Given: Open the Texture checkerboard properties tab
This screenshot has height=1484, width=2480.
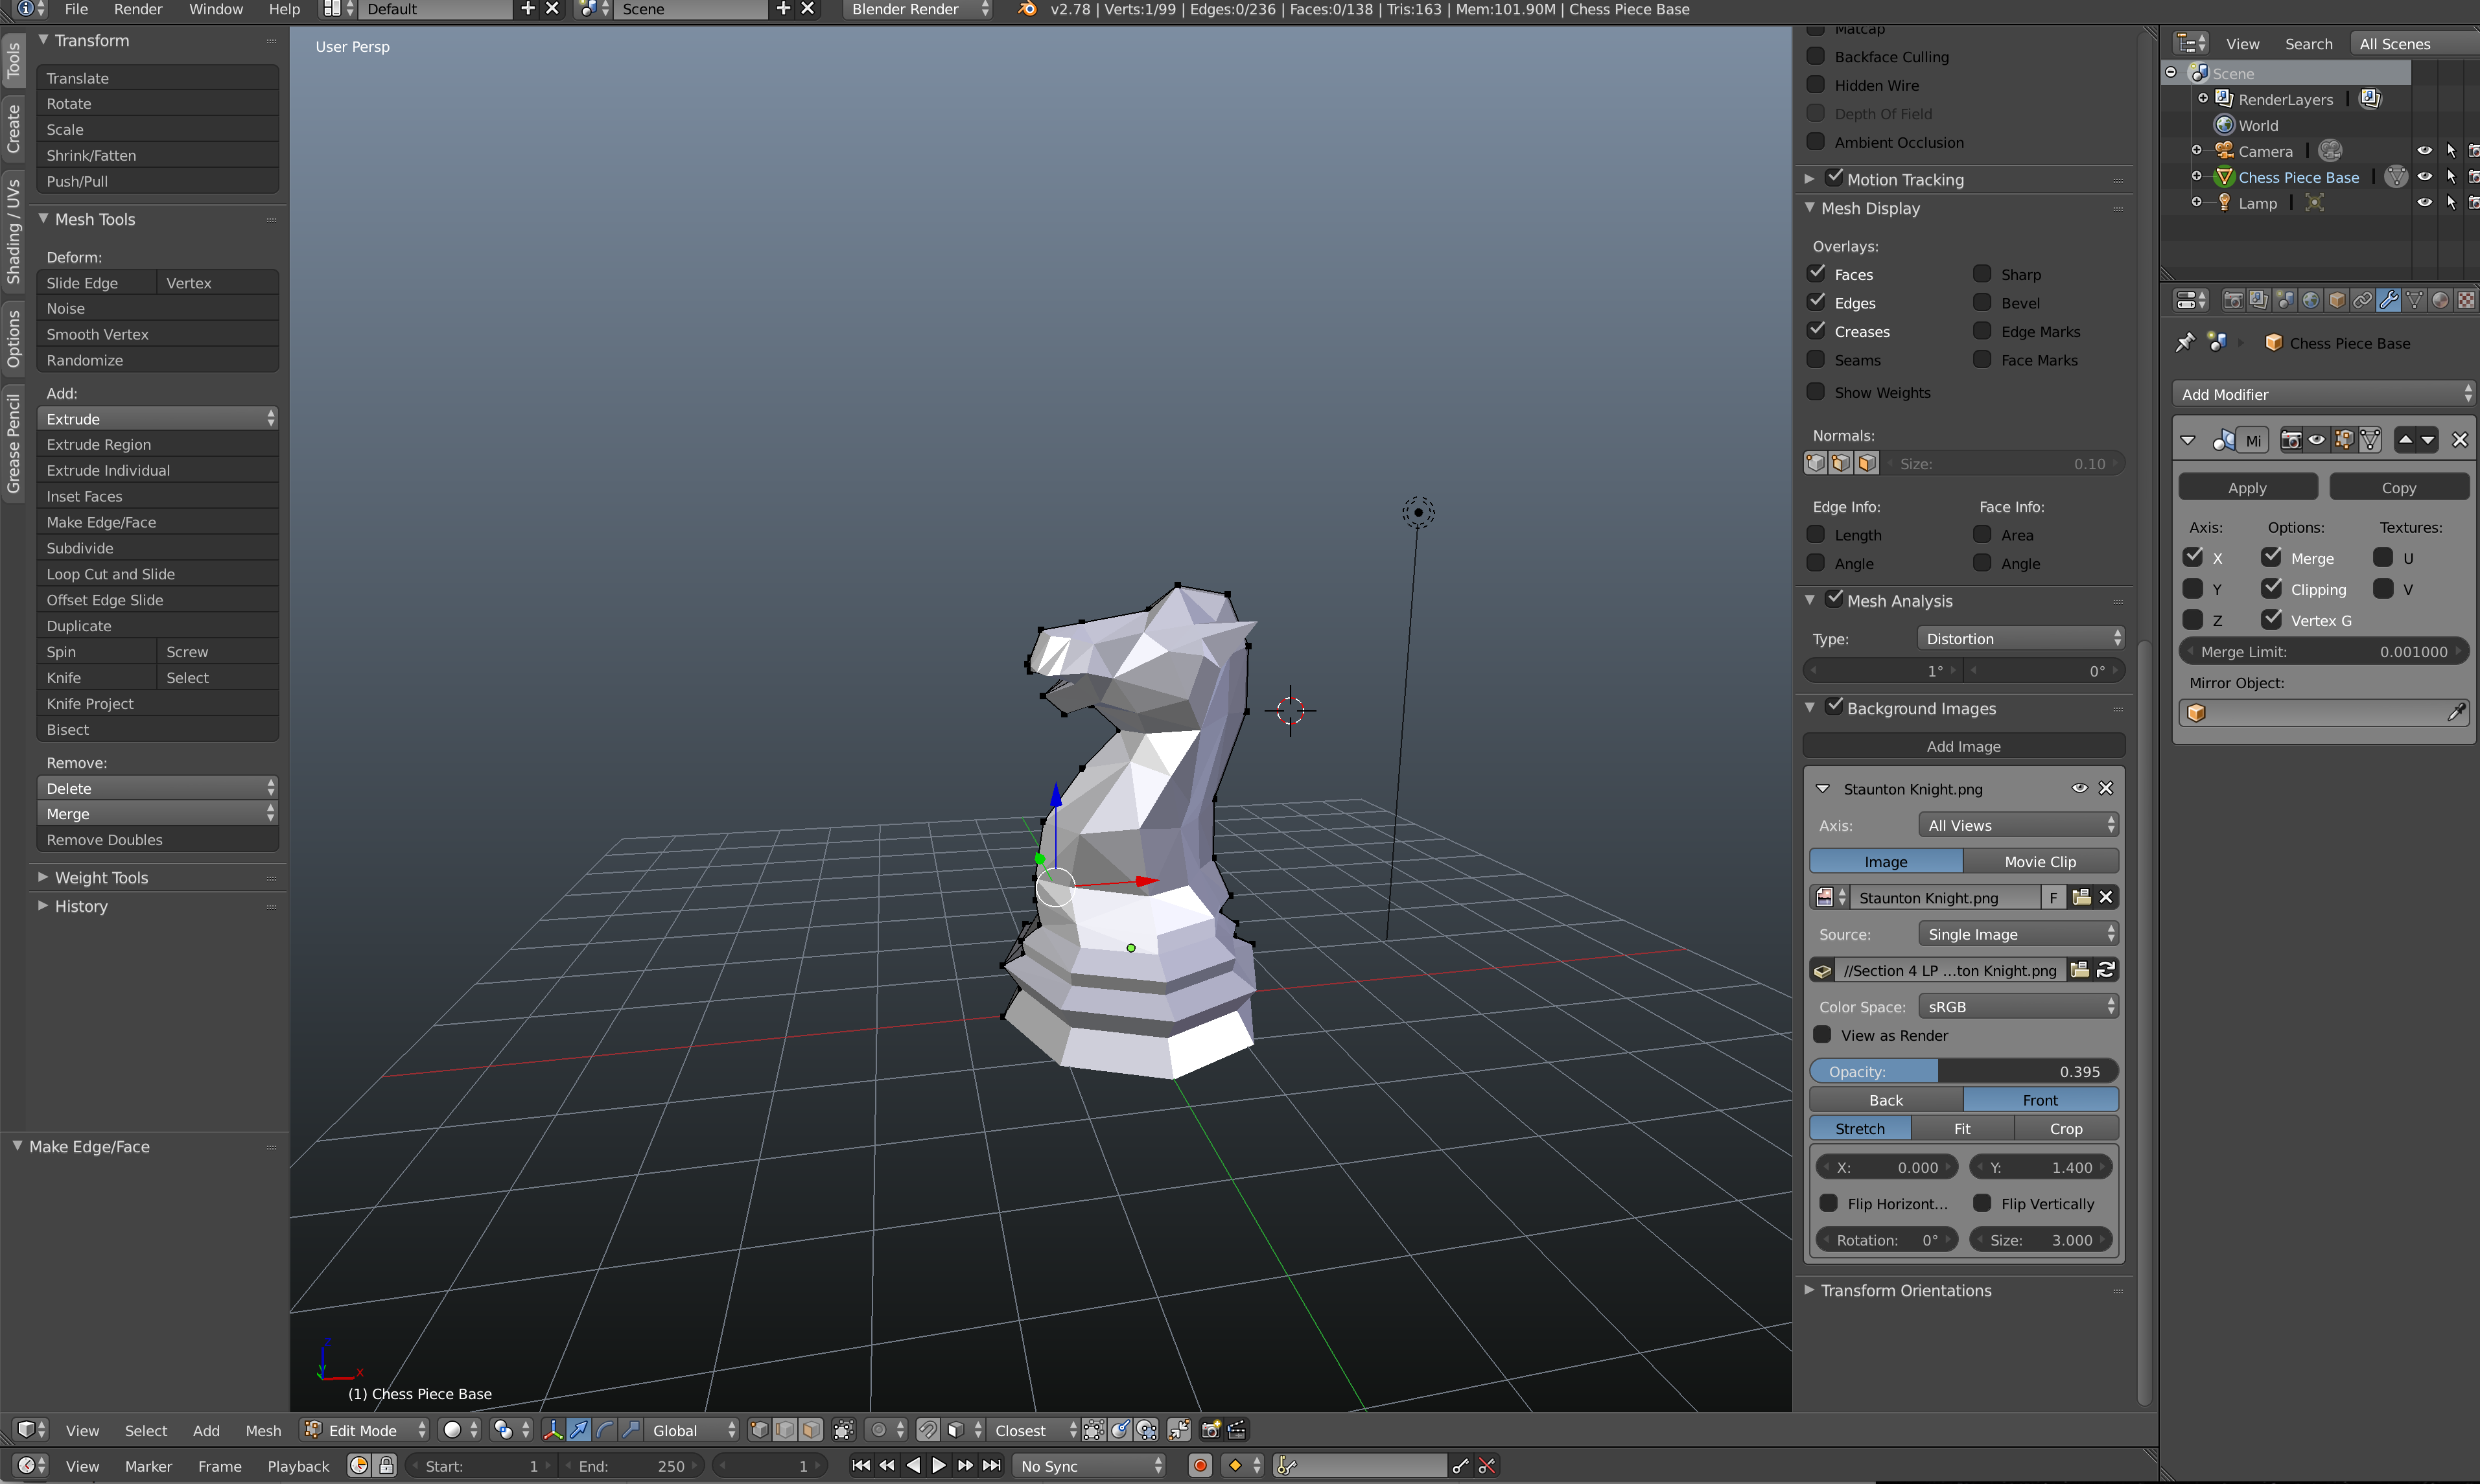Looking at the screenshot, I should click(x=2466, y=300).
